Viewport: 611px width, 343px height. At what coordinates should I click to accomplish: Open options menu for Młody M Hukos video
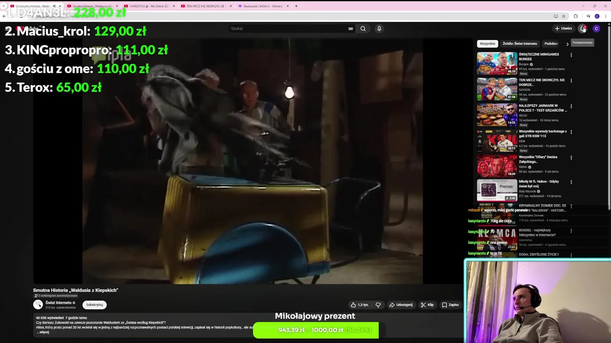[x=571, y=182]
